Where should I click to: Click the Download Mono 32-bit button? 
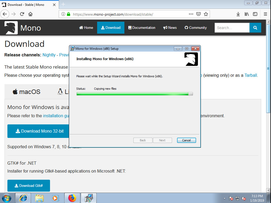(38, 131)
